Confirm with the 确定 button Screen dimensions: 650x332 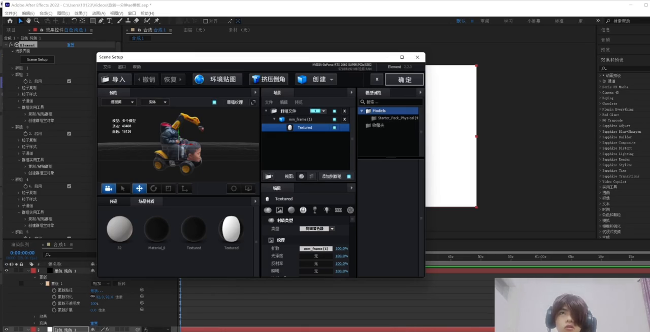[405, 80]
